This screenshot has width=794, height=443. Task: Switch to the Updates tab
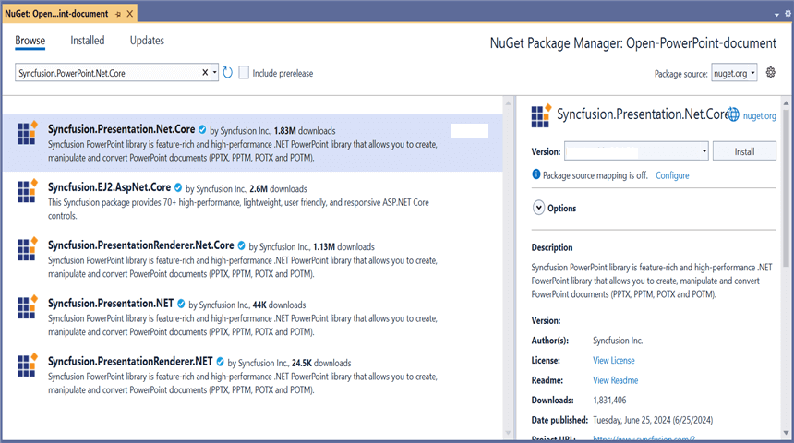tap(147, 41)
